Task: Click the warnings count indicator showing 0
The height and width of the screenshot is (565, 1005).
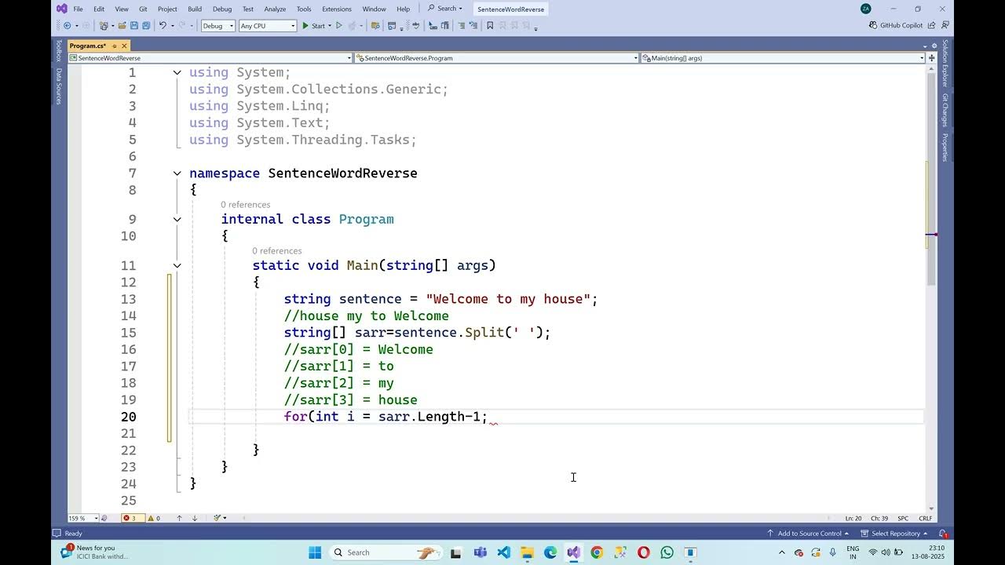Action: pyautogui.click(x=154, y=518)
